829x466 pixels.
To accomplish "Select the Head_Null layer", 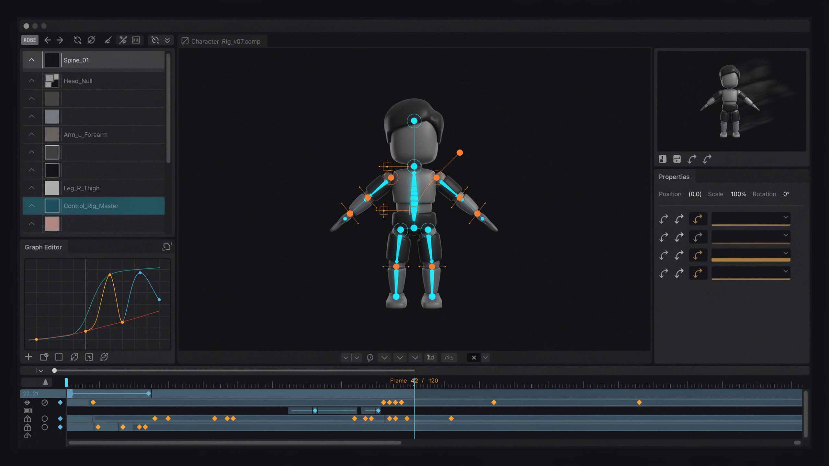I will pyautogui.click(x=94, y=81).
